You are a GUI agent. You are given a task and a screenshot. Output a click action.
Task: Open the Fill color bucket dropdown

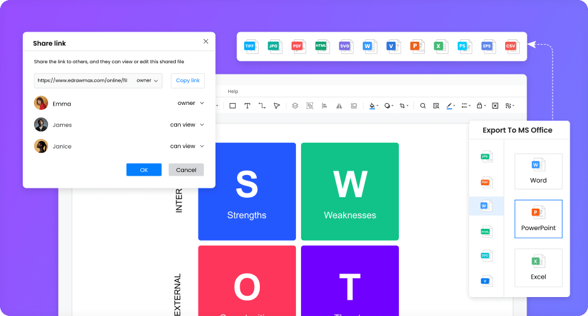coord(374,106)
